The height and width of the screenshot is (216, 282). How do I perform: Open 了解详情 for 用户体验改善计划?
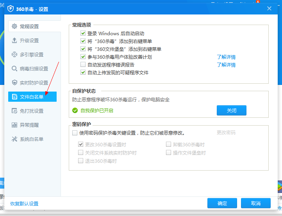click(226, 57)
